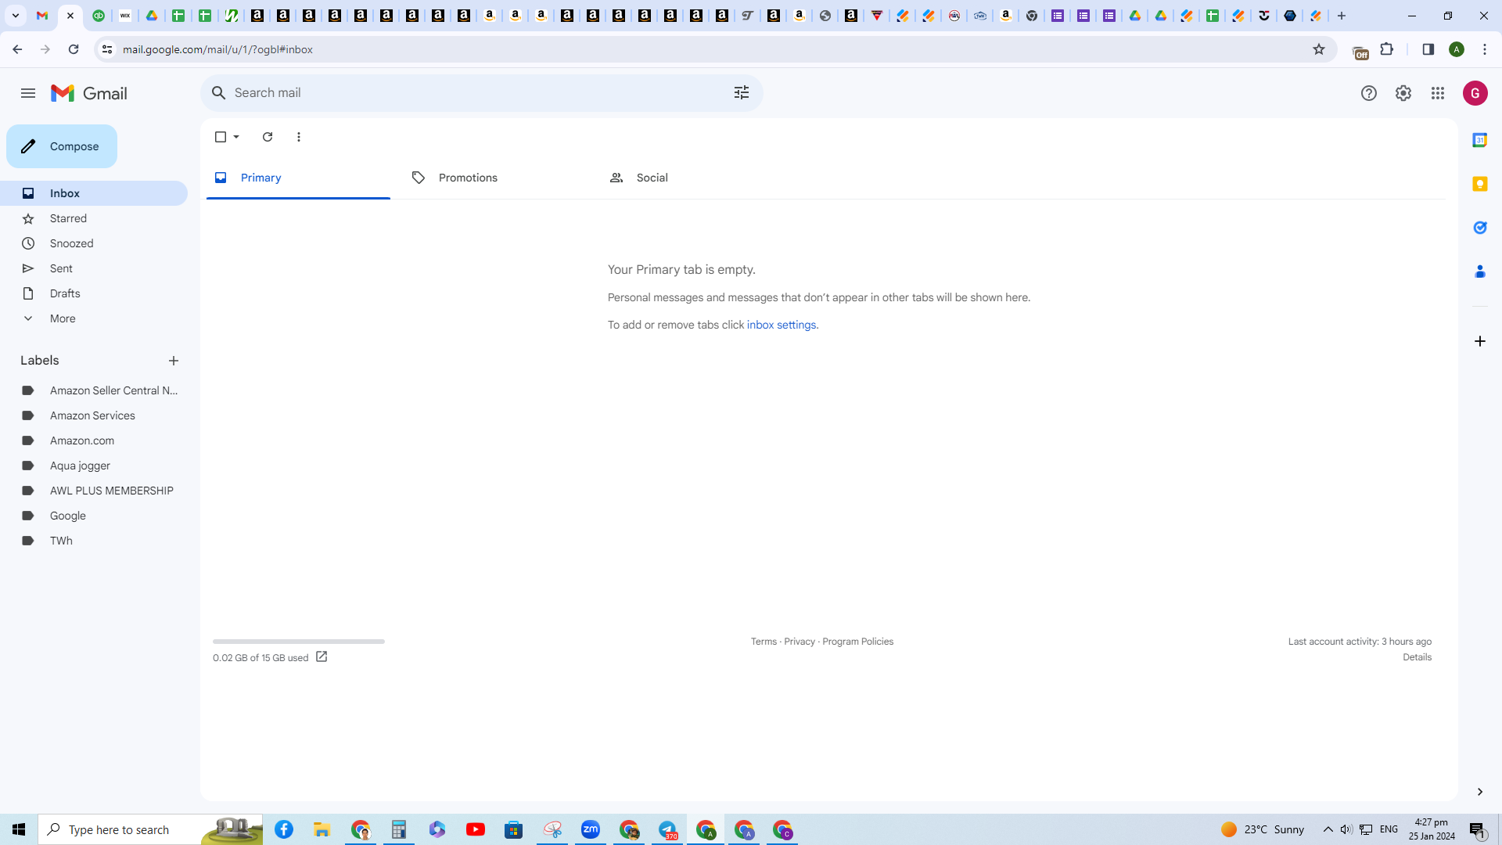
Task: Switch to the Primary tab
Action: click(298, 178)
